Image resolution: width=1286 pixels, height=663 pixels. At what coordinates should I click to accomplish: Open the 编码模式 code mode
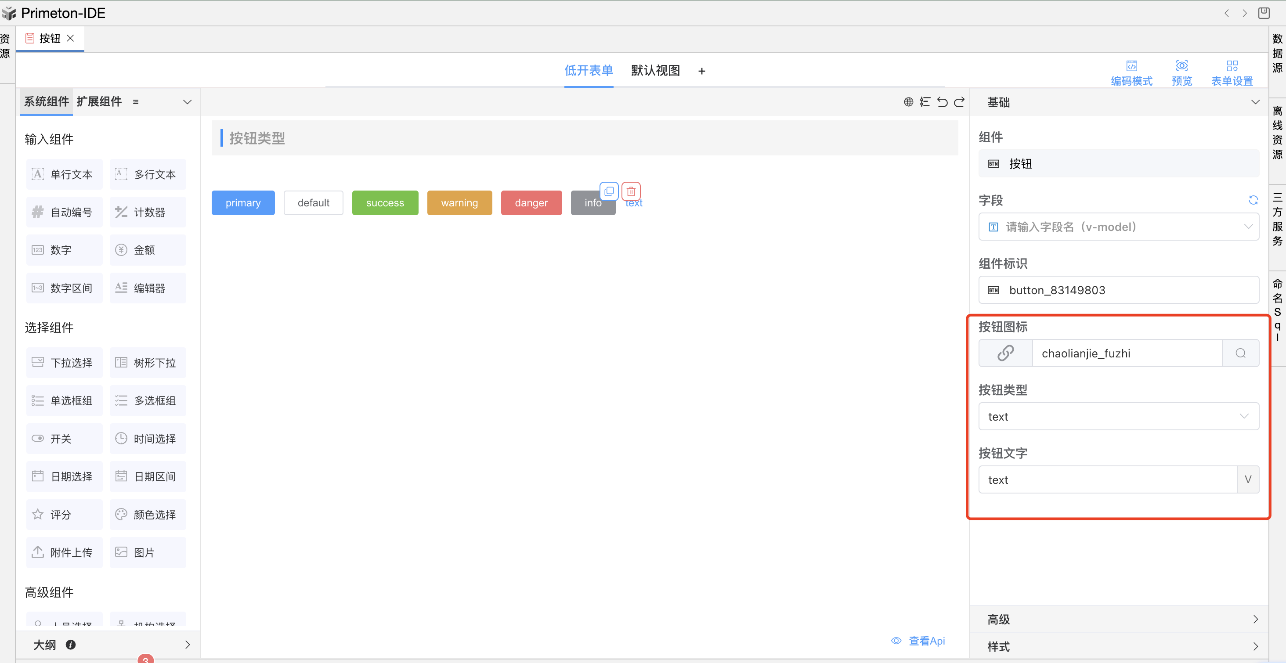pos(1131,72)
